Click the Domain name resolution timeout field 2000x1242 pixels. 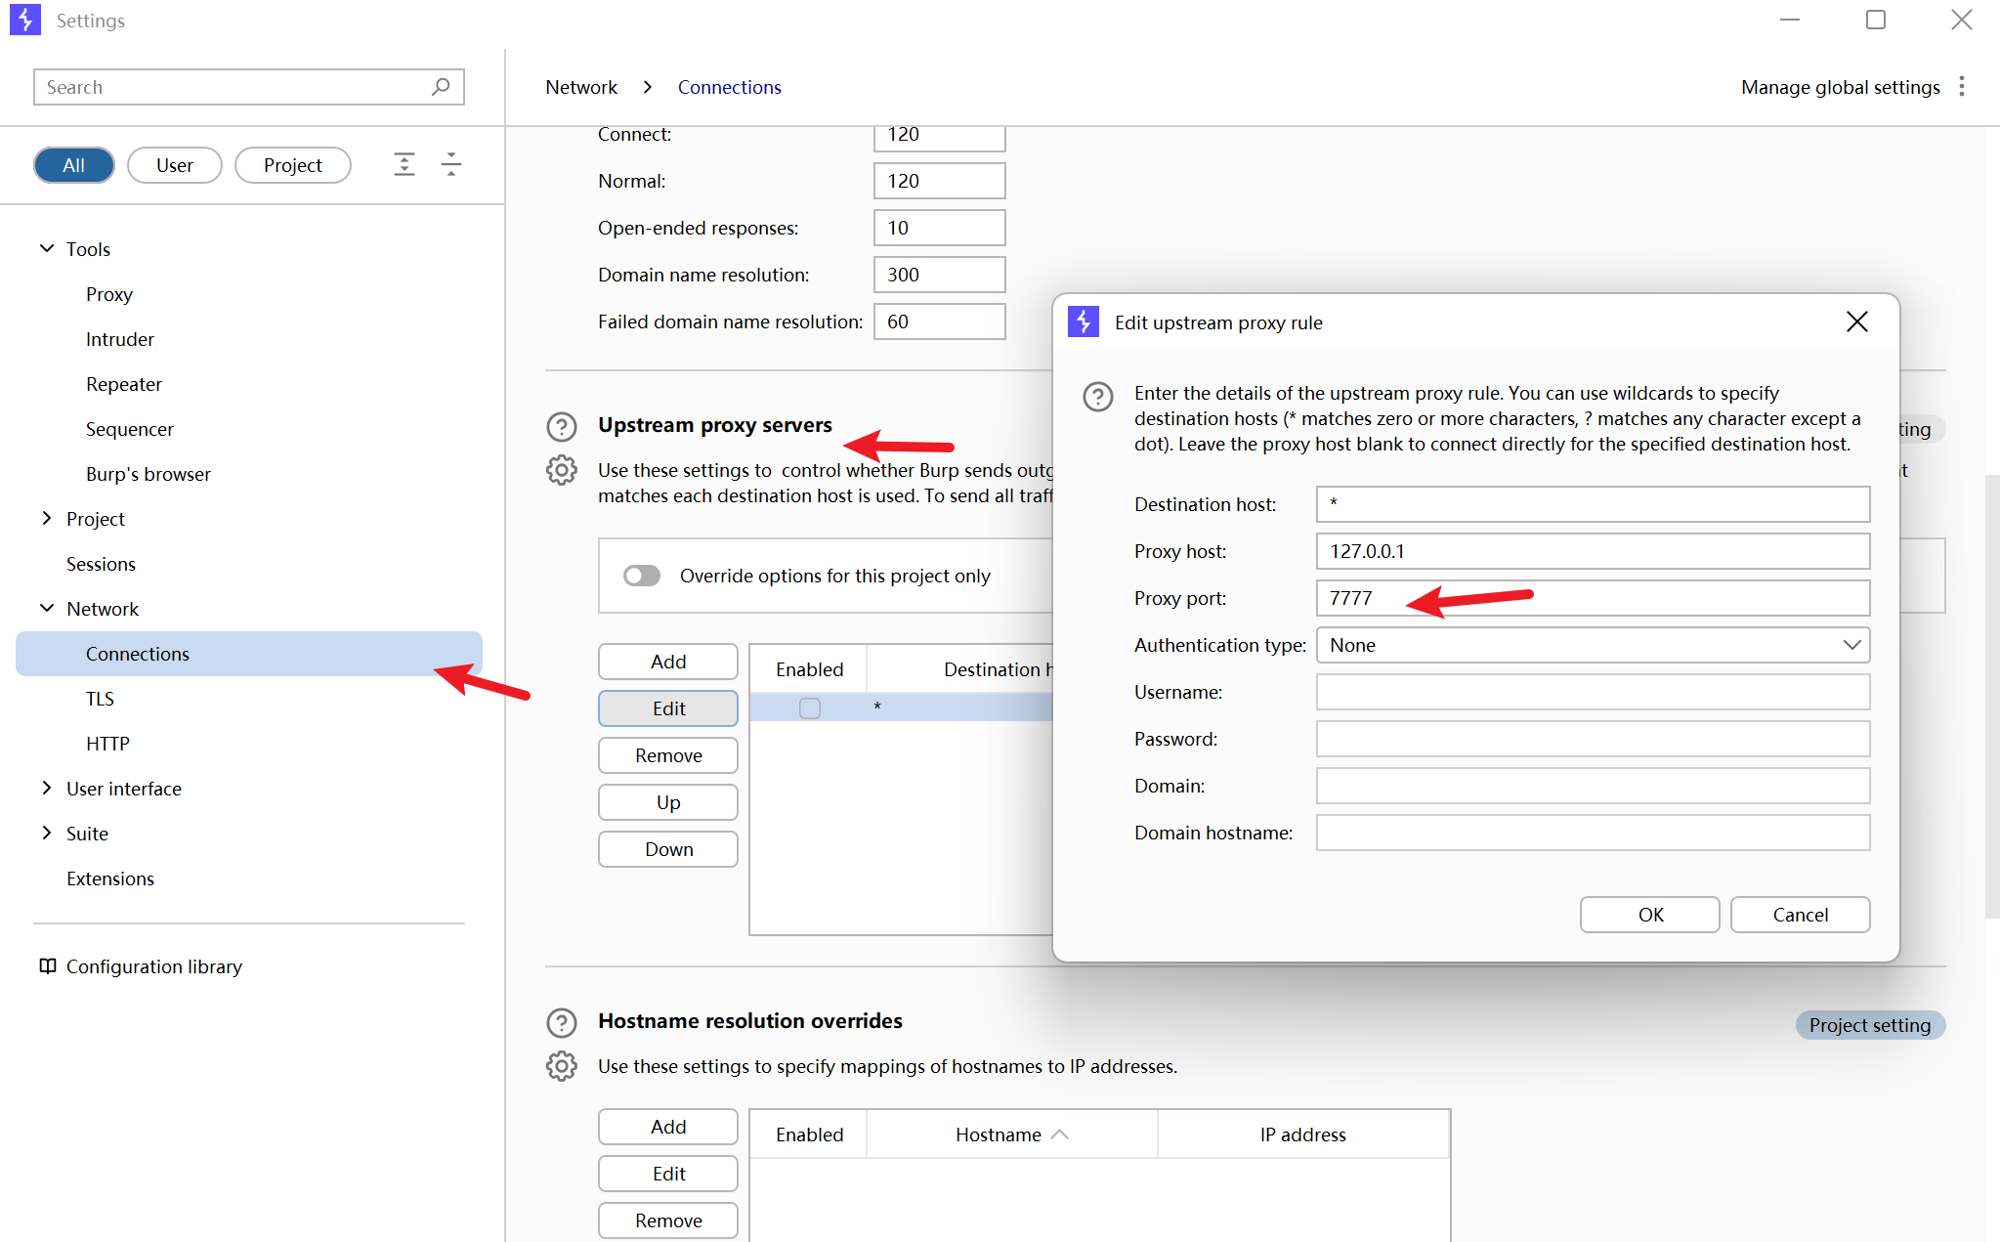(x=939, y=275)
